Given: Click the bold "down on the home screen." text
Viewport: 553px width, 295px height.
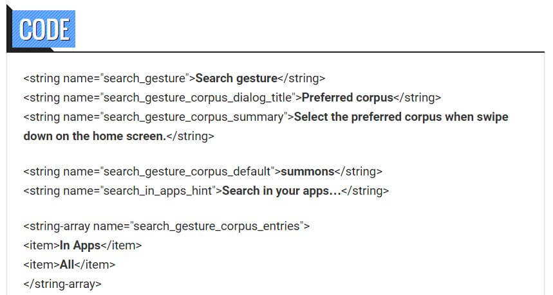Looking at the screenshot, I should coord(94,136).
